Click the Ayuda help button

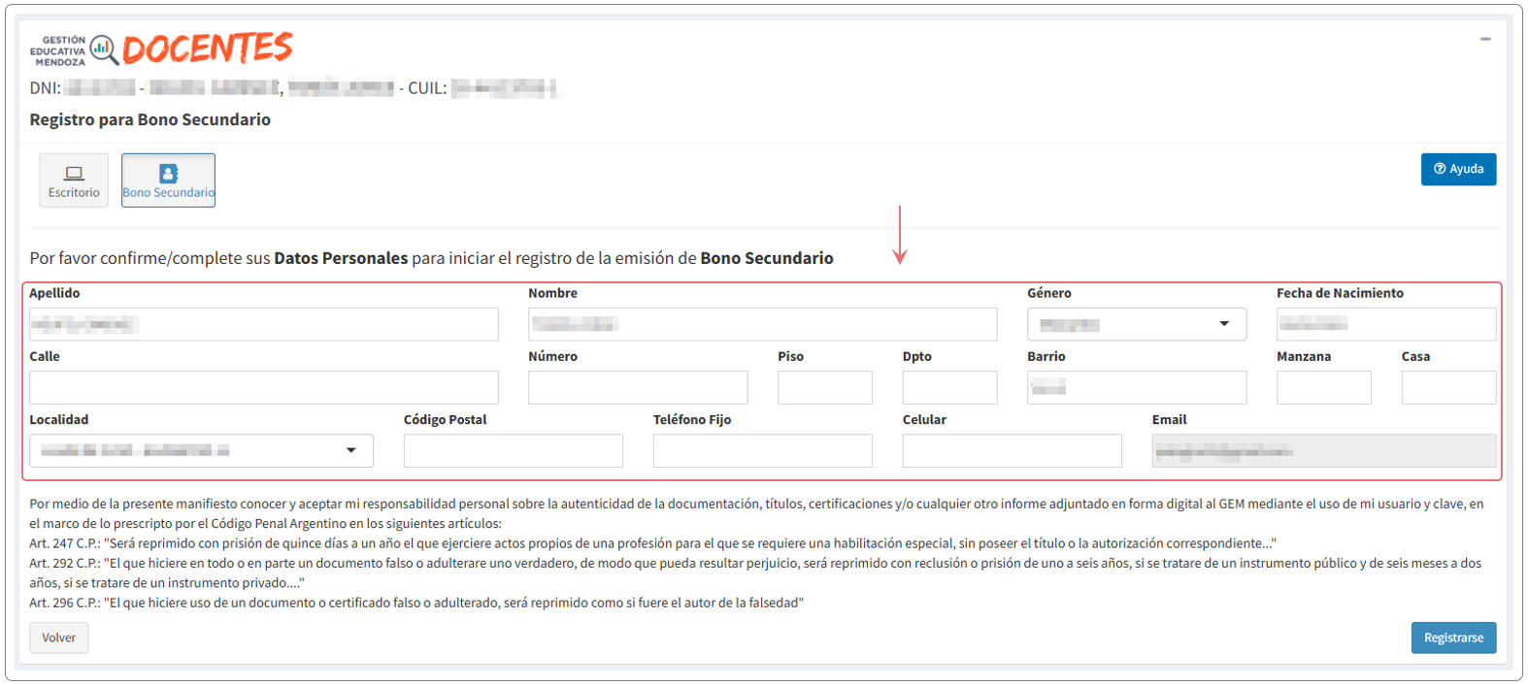(1457, 169)
